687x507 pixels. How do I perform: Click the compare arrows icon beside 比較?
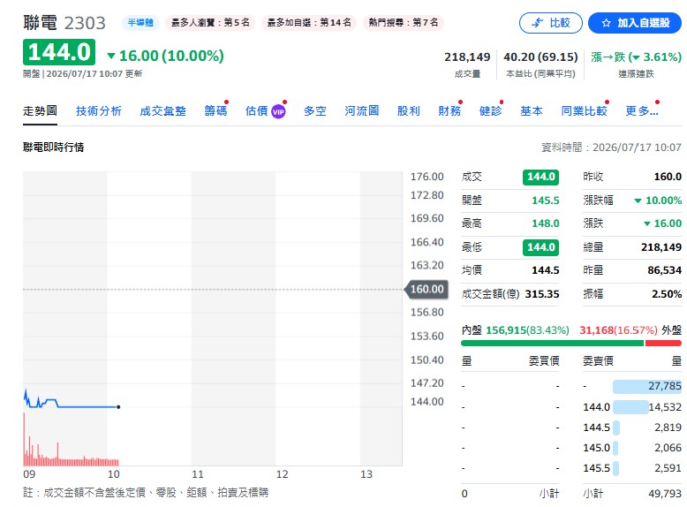click(x=537, y=23)
